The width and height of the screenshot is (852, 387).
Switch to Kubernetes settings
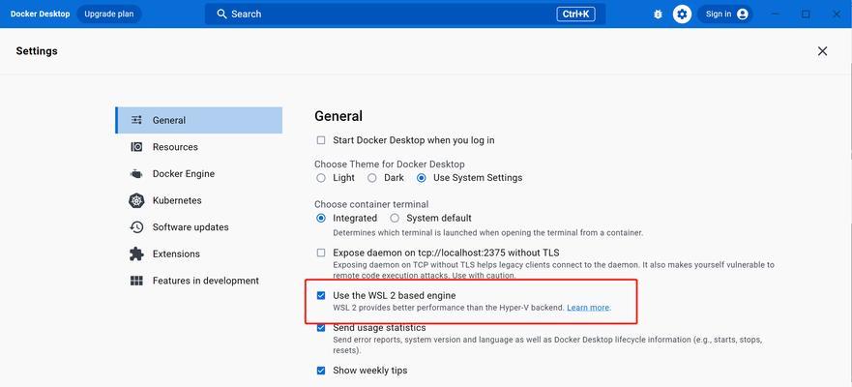click(x=199, y=200)
